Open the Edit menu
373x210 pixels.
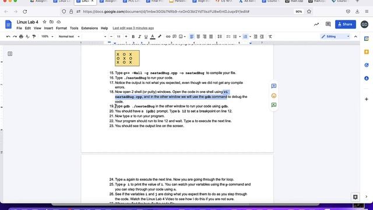click(28, 28)
